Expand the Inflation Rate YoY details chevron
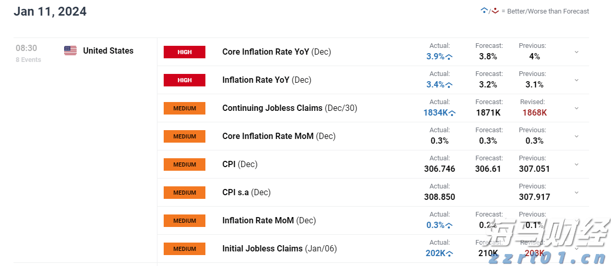This screenshot has width=611, height=266. (577, 80)
